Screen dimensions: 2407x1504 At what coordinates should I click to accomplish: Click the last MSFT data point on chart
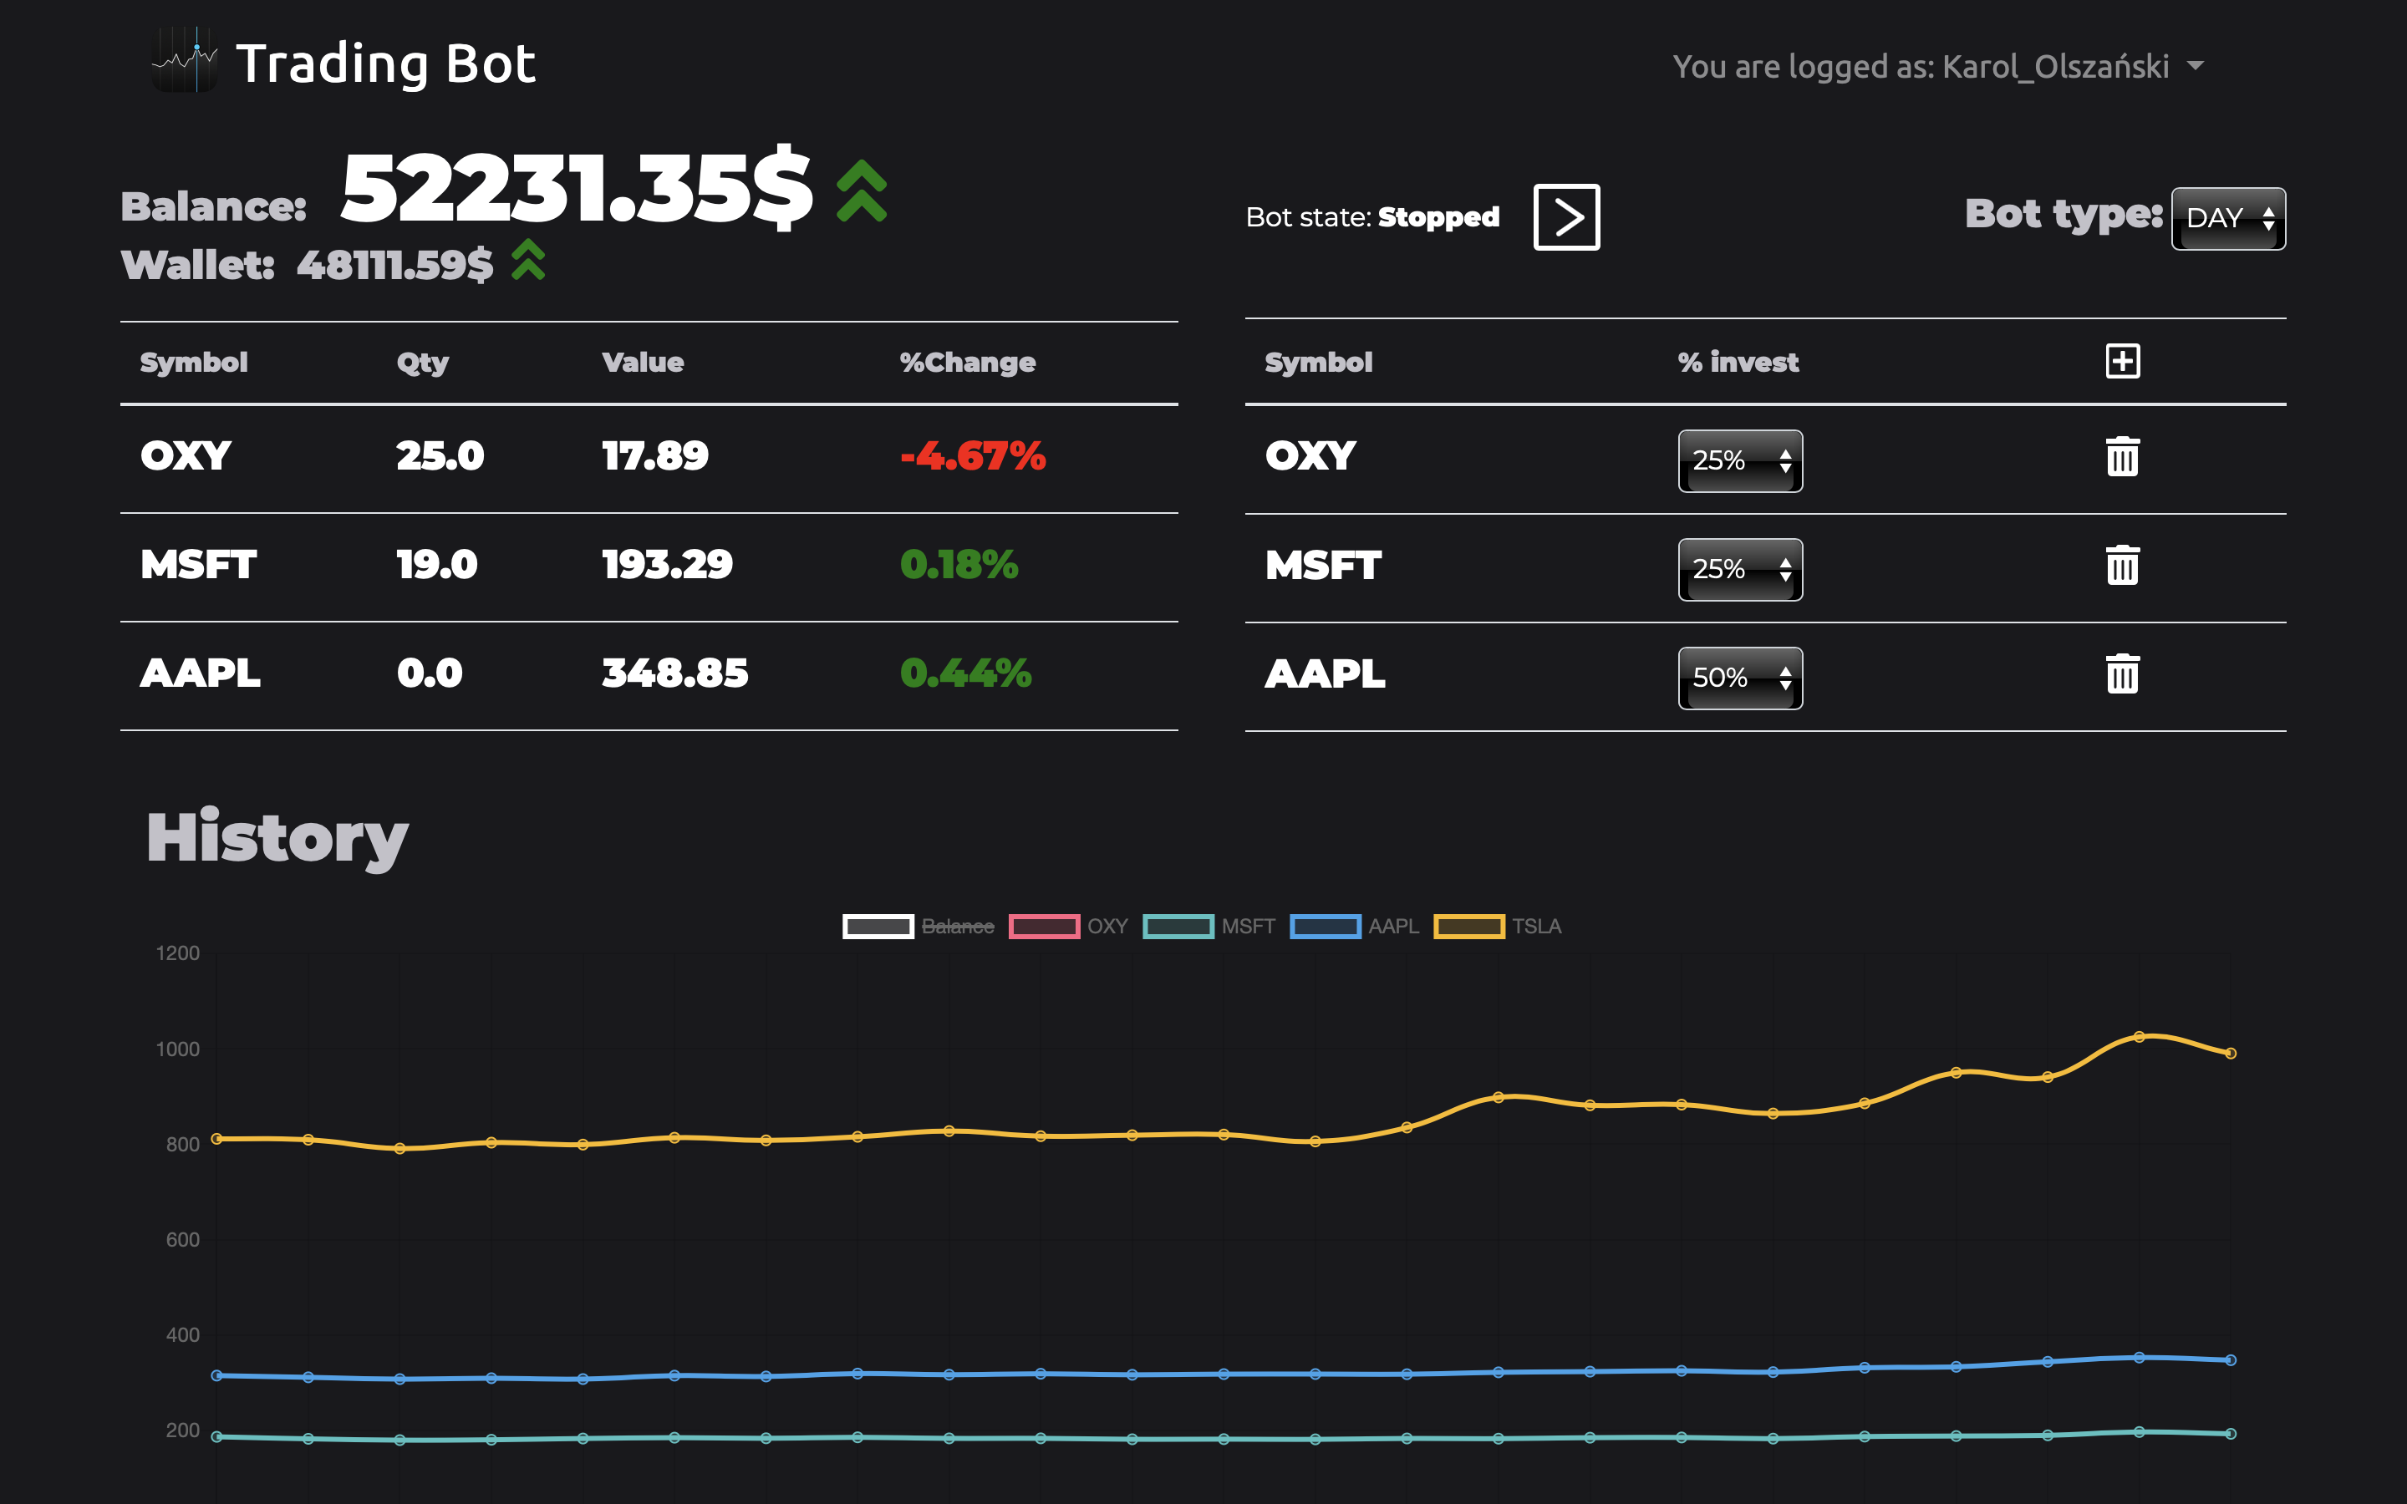[x=2230, y=1433]
